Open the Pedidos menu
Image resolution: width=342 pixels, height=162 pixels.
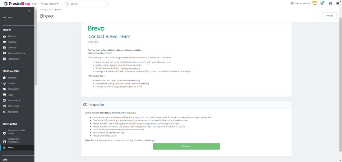(x=12, y=36)
